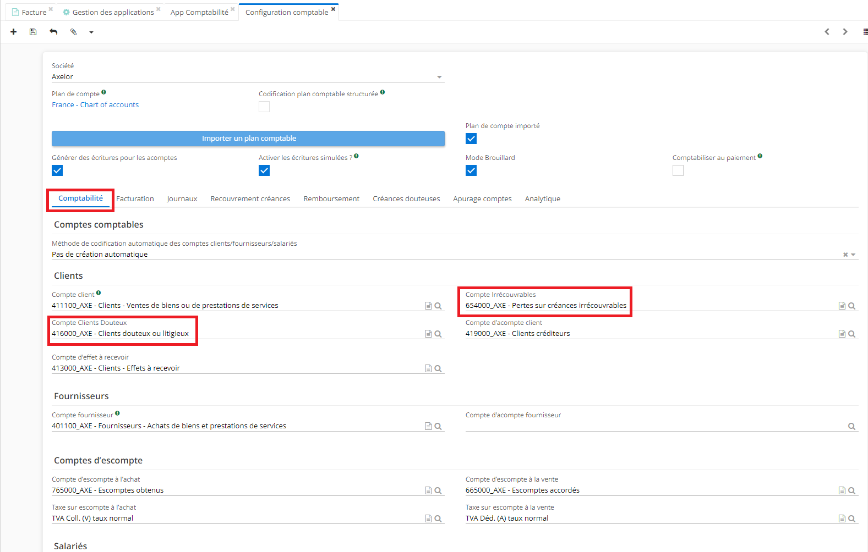Viewport: 868px width, 552px height.
Task: Open the Journaux tab
Action: (x=182, y=199)
